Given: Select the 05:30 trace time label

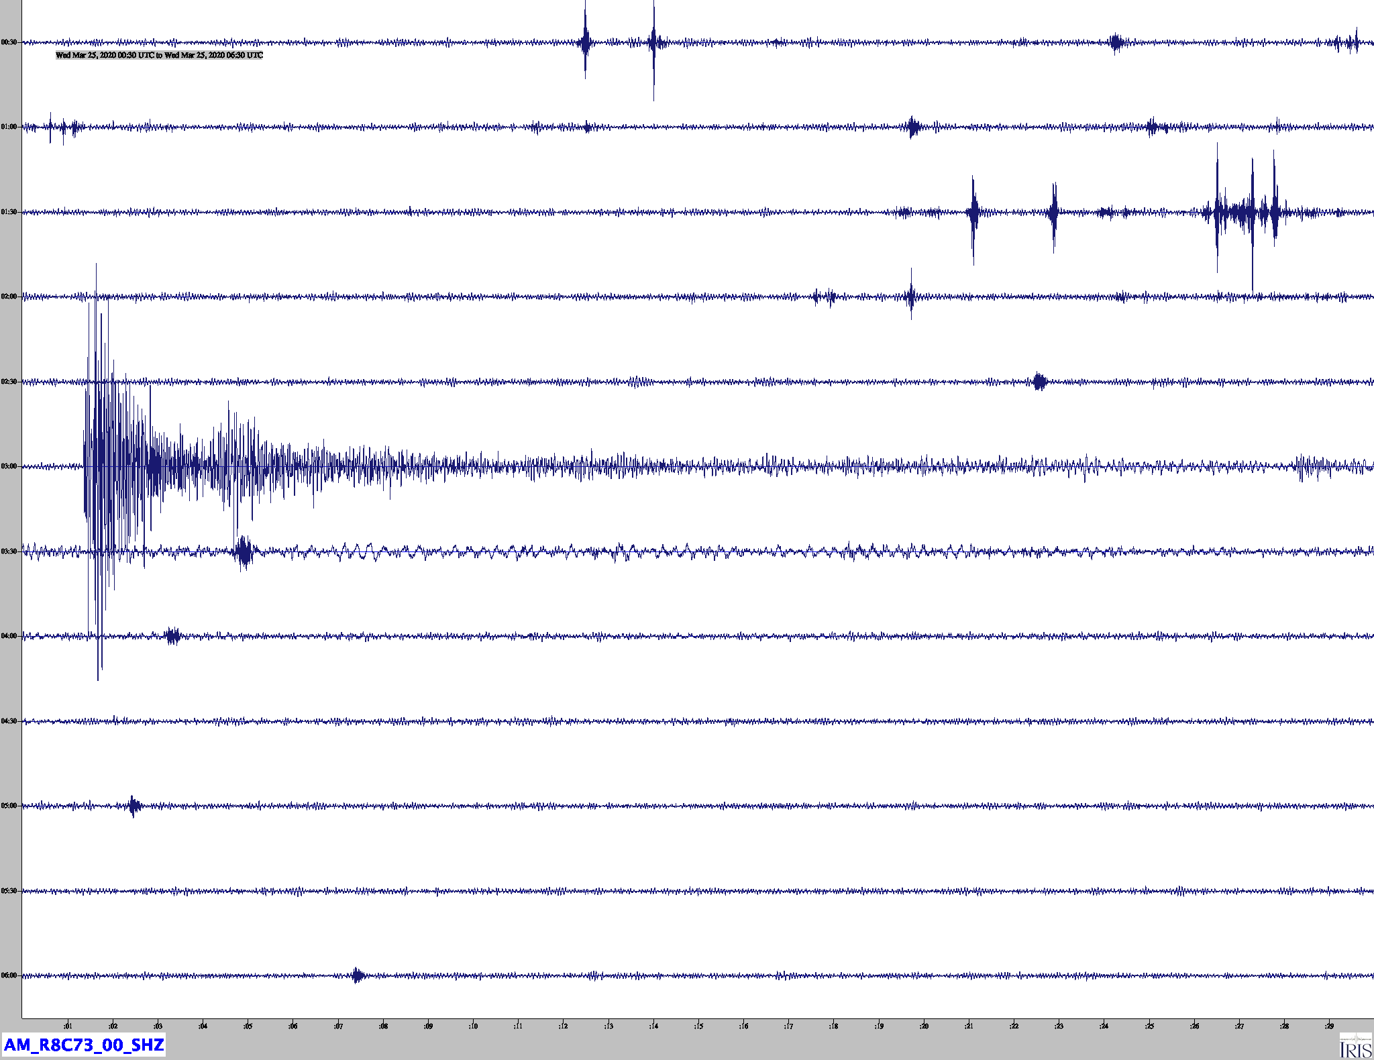Looking at the screenshot, I should click(9, 891).
